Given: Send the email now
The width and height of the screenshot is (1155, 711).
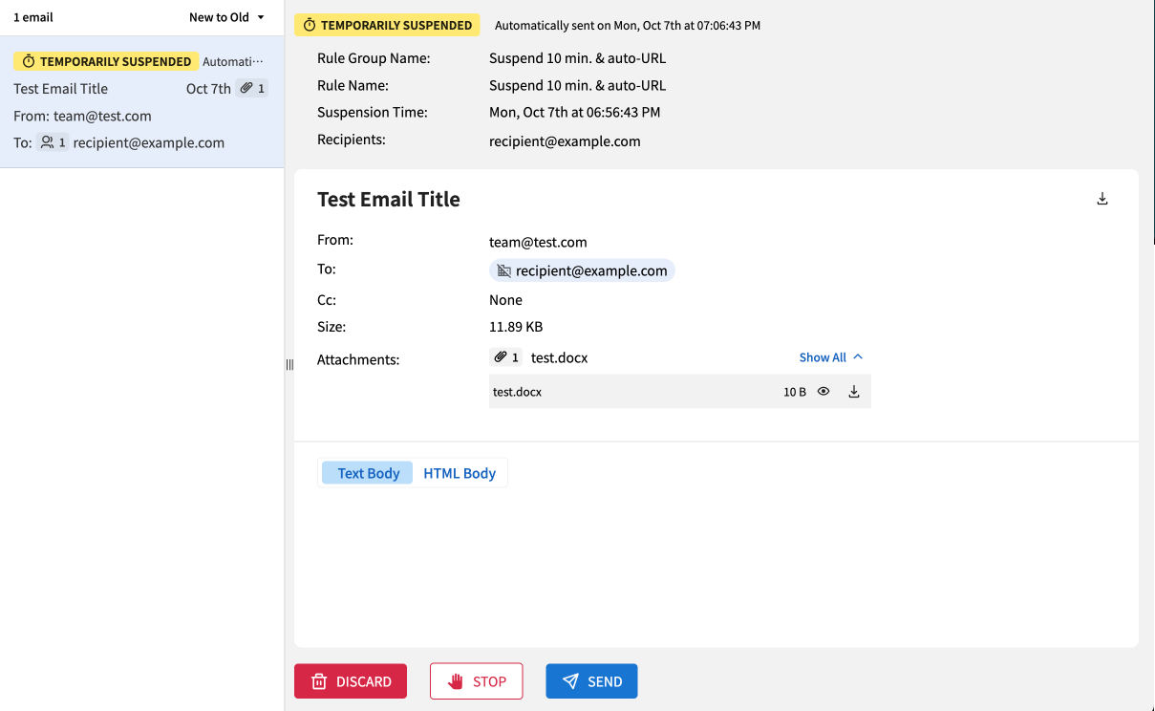Looking at the screenshot, I should click(x=591, y=681).
